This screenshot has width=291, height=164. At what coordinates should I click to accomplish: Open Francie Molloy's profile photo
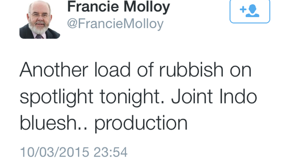[x=40, y=19]
